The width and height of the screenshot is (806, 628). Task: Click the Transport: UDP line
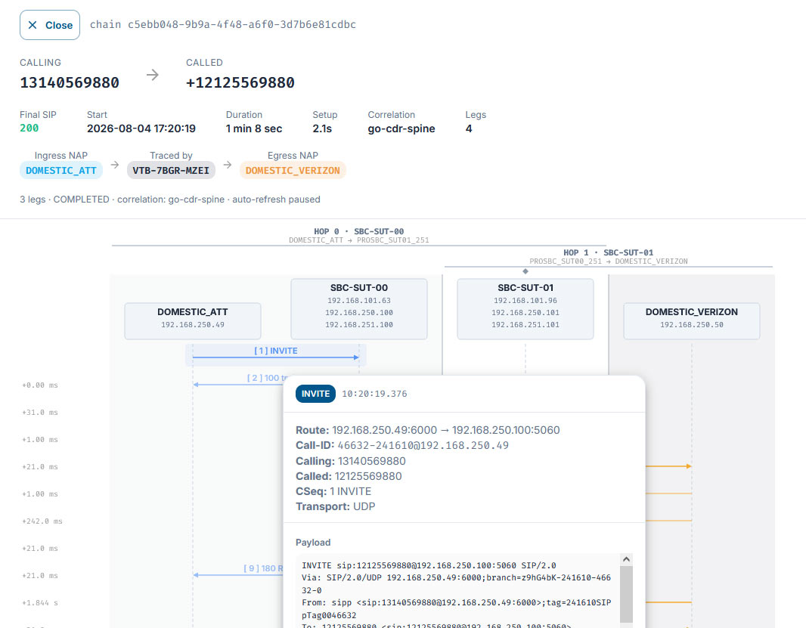tap(335, 507)
